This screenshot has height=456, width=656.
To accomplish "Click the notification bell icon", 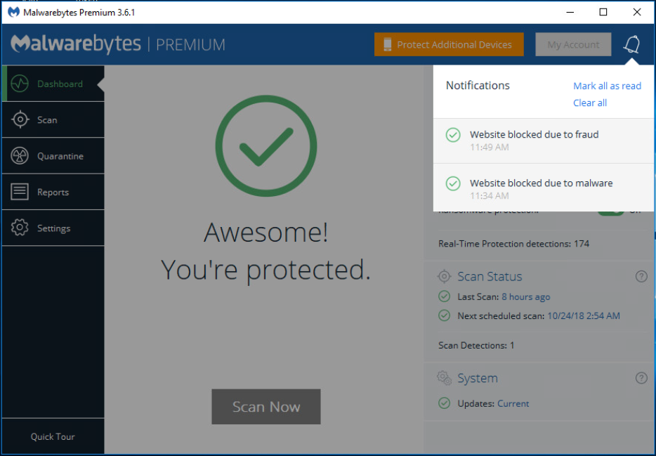I will pos(631,44).
